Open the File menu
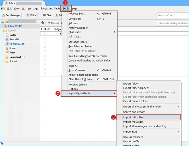Screen dimensions: 189x146 (x=3, y=9)
